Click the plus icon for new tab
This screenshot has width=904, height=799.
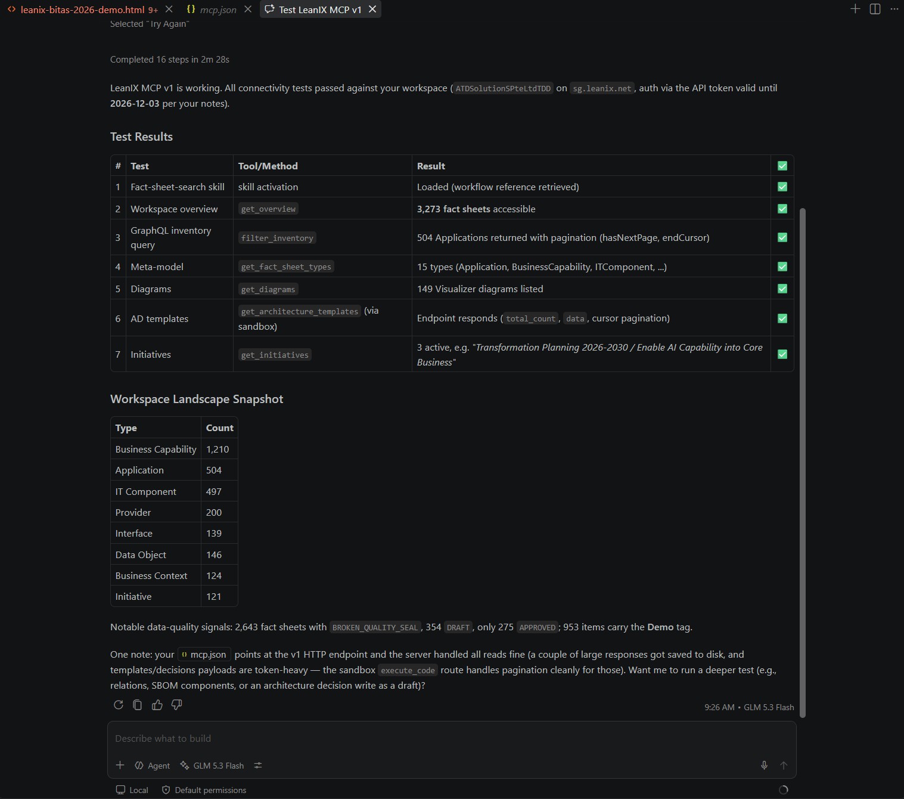point(855,9)
